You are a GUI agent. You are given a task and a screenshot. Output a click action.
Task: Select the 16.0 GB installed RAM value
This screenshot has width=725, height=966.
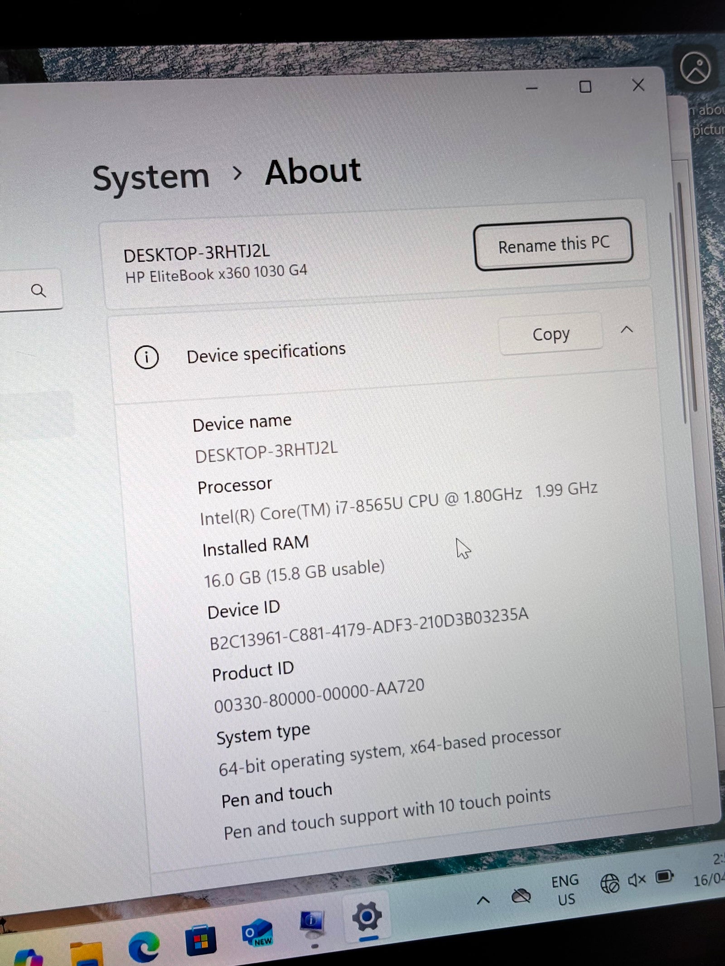click(x=294, y=574)
